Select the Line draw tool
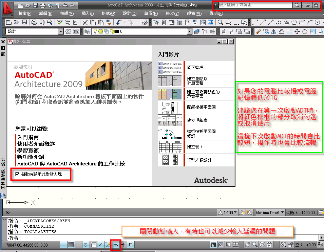Image resolution: width=324 pixels, height=252 pixels. [255, 22]
